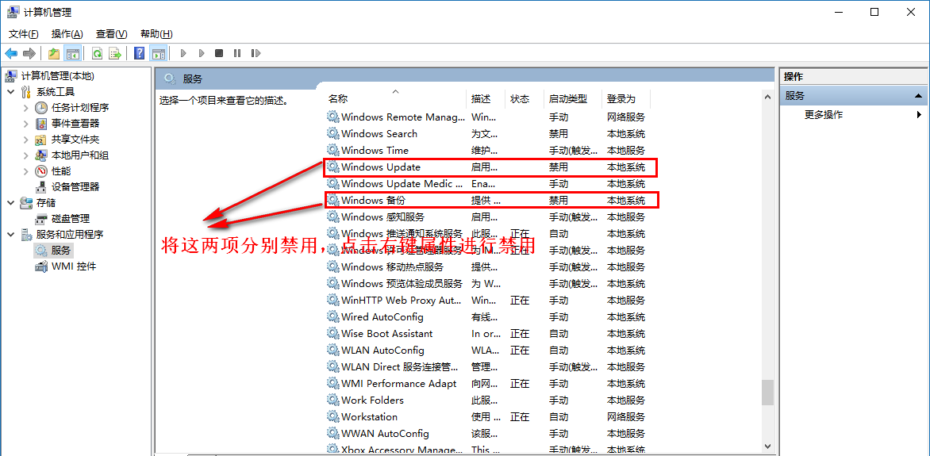Select Windows 移动热点服务 service name
The width and height of the screenshot is (930, 456).
pos(392,266)
